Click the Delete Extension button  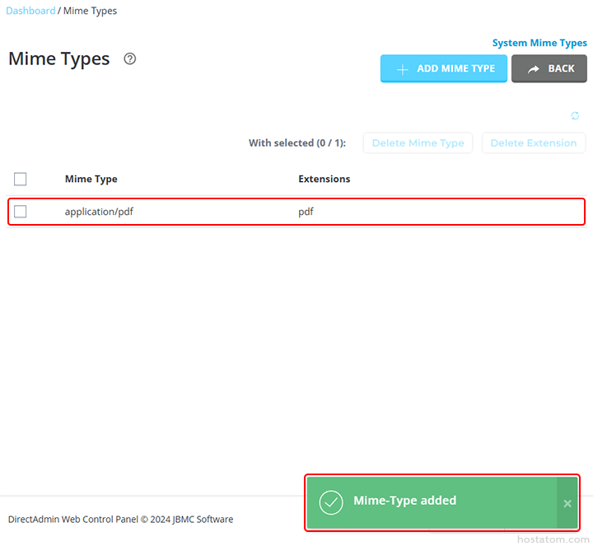click(x=533, y=143)
